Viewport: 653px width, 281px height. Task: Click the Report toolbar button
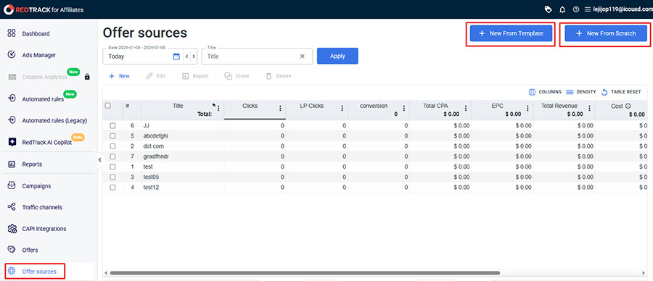tap(195, 76)
